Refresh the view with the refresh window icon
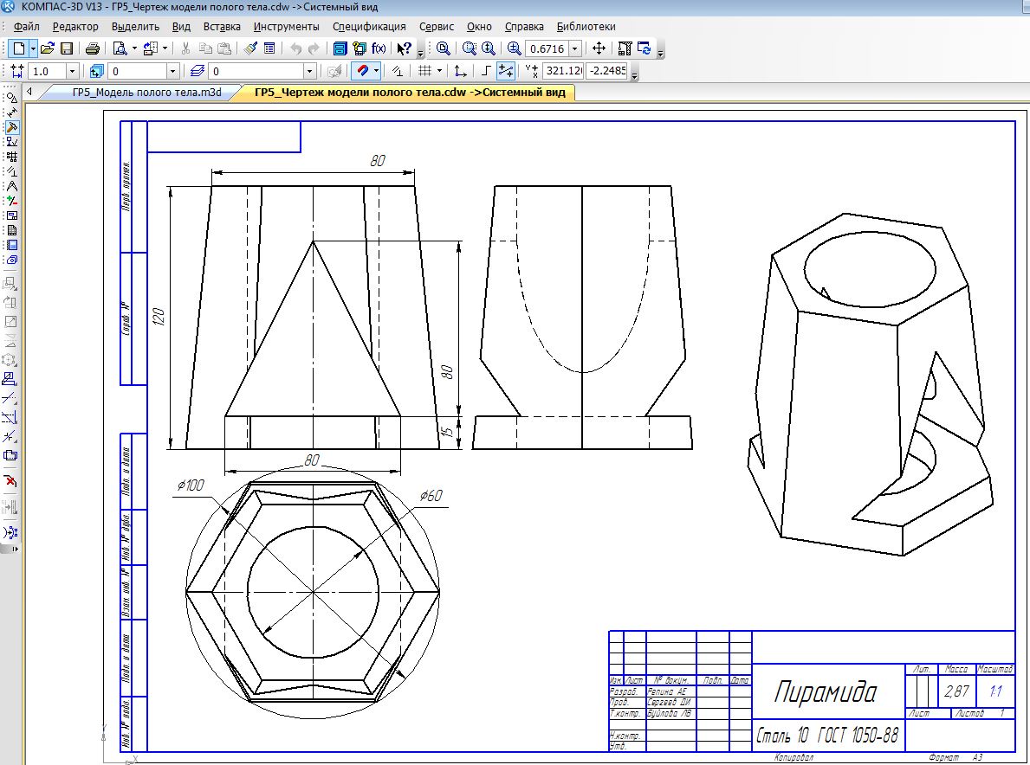1030x765 pixels. click(644, 48)
